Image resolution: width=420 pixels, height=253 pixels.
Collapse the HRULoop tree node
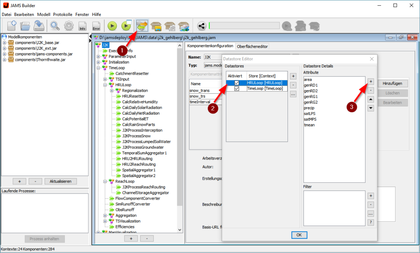105,85
